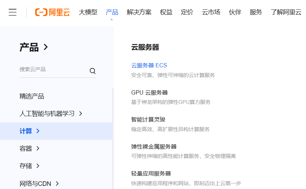306x189 pixels.
Task: Open the 云服务器 ECS link
Action: [x=149, y=65]
